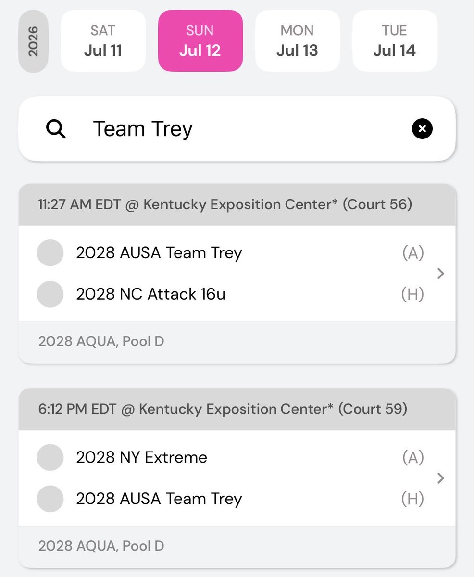Click 2028 AUSA Team Trey logo, Court 59 game
Viewport: 474px width, 577px height.
[x=50, y=499]
